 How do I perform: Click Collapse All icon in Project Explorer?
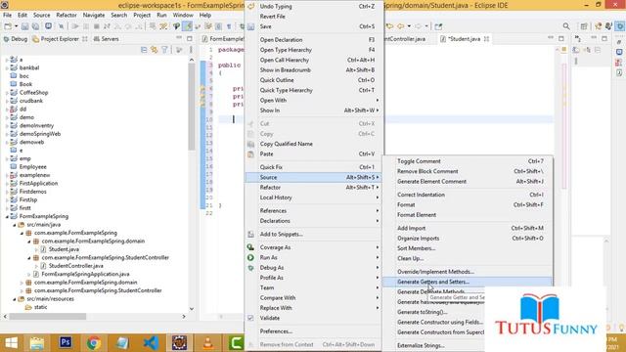(144, 50)
